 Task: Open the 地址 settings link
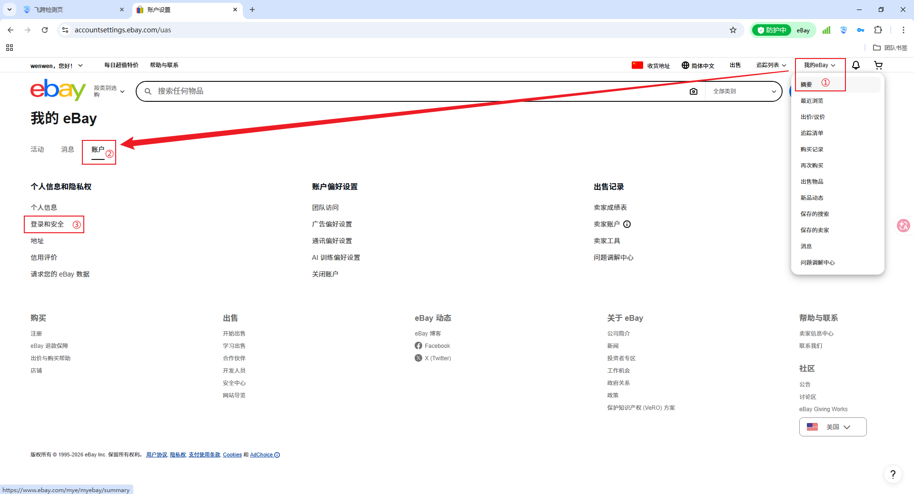coord(37,241)
